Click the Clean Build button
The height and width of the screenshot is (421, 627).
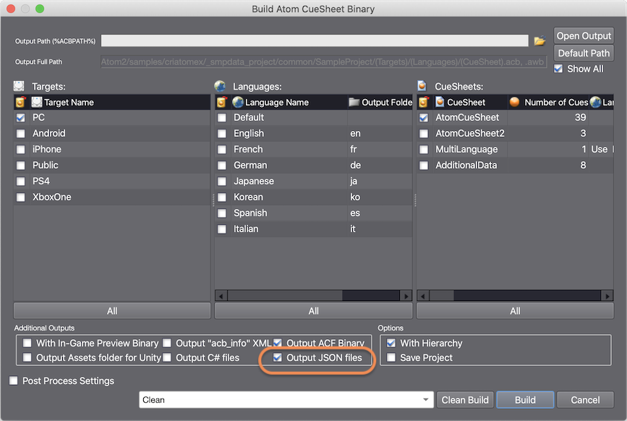tap(465, 400)
